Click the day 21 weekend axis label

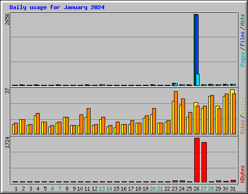[160, 189]
